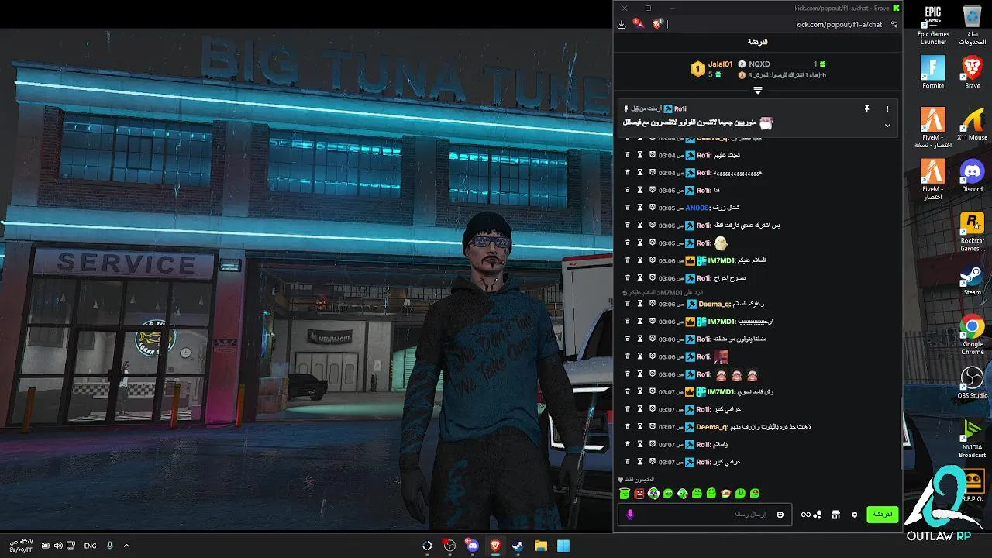Show hidden system tray icons chevron
The width and height of the screenshot is (992, 558).
[x=126, y=546]
